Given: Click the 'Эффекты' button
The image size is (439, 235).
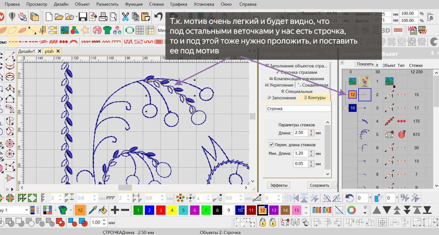Looking at the screenshot, I should click(x=278, y=185).
